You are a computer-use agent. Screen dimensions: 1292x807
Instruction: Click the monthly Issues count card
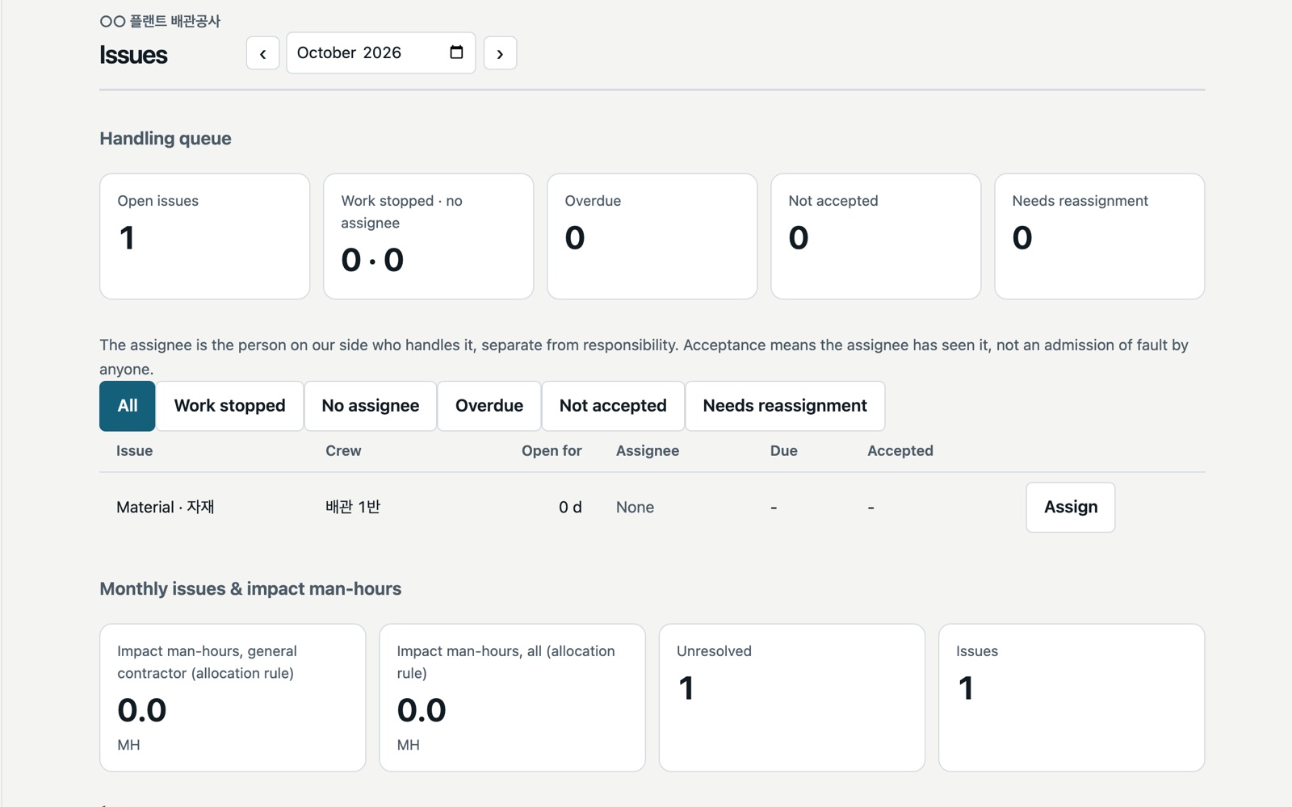[x=1072, y=697]
